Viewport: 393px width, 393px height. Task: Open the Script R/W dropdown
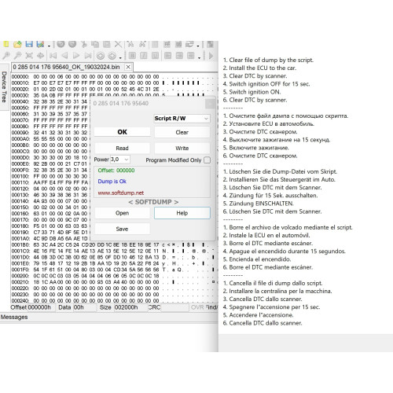pyautogui.click(x=182, y=119)
